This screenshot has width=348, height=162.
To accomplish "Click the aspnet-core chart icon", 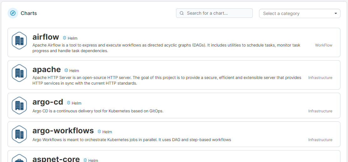I will (19, 159).
